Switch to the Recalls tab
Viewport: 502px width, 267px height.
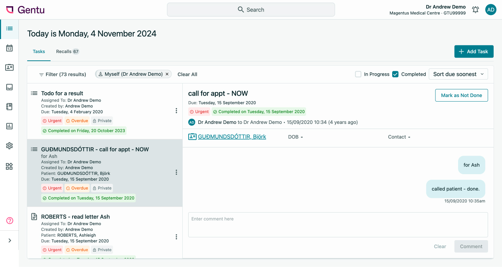(x=67, y=51)
